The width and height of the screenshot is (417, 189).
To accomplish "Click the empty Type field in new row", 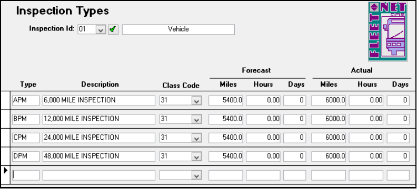I will point(26,175).
